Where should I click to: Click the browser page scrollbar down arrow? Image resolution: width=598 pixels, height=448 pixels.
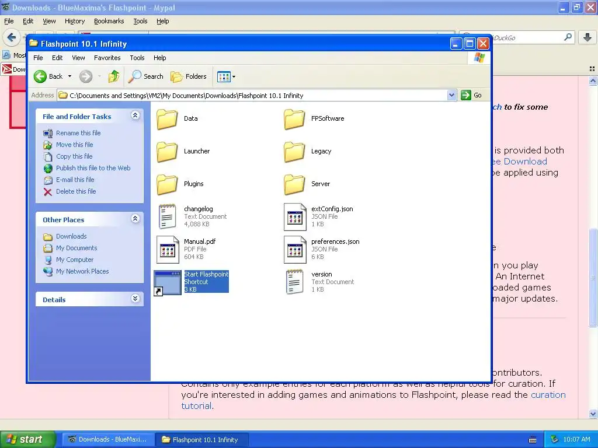click(593, 414)
